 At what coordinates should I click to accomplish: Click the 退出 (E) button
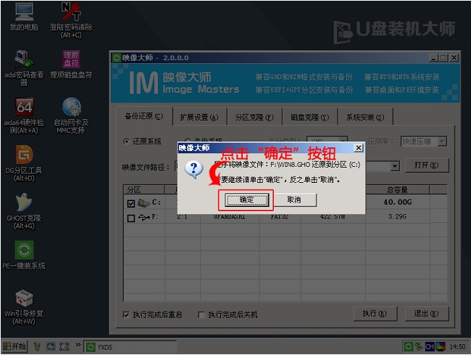427,314
